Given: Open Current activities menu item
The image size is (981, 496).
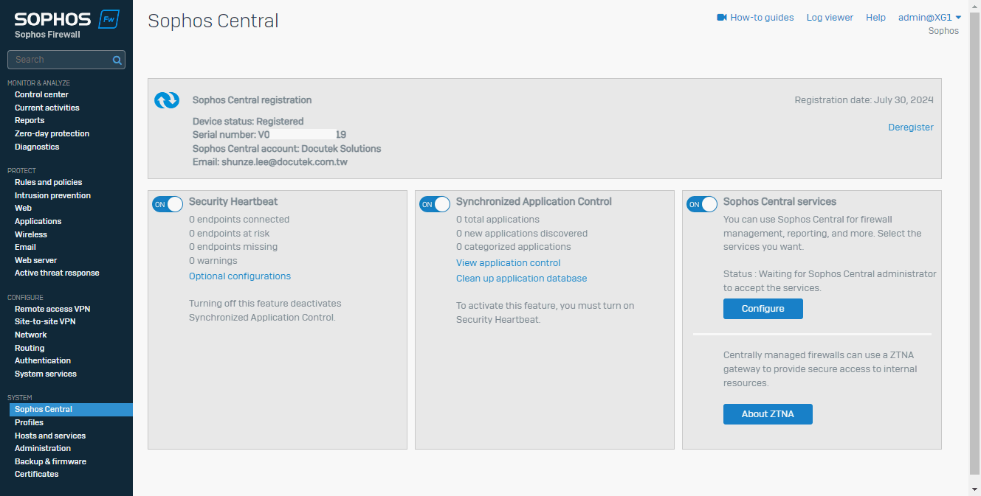Looking at the screenshot, I should (47, 108).
